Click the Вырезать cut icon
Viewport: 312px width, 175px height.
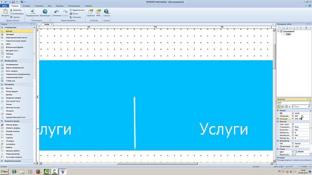tap(11, 10)
